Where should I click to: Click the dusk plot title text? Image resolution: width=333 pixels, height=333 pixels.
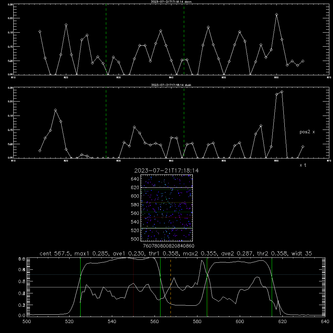pos(171,85)
